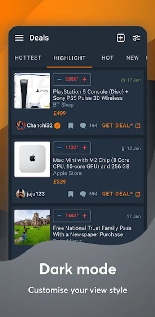
Task: Switch to the HOT tab
Action: (107, 58)
